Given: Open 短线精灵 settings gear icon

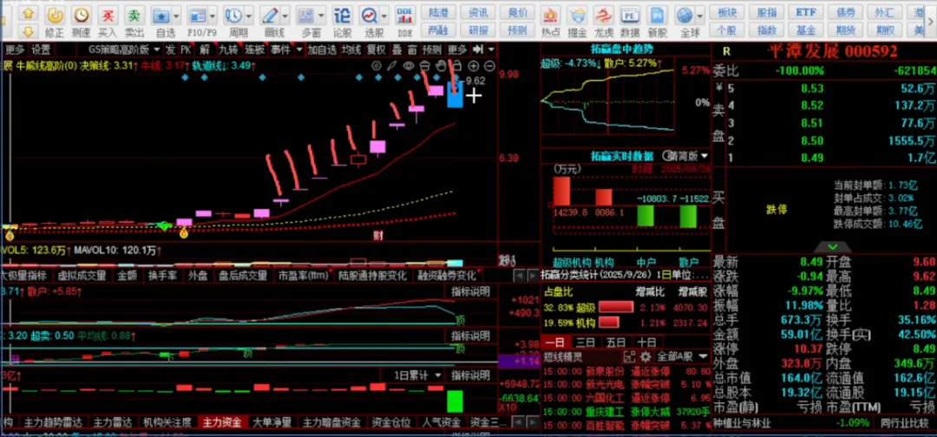Looking at the screenshot, I should [645, 356].
